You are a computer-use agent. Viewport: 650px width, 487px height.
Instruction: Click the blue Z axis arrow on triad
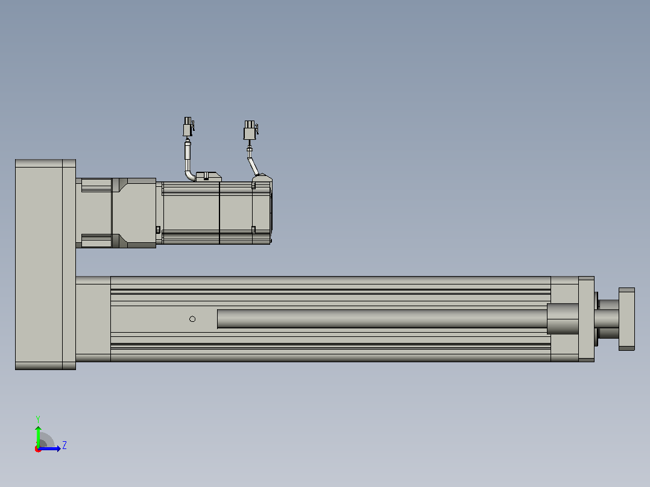[x=51, y=448]
